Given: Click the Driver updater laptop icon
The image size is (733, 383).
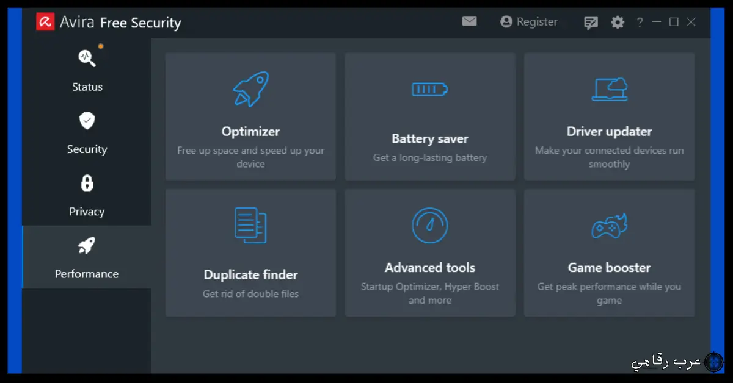Looking at the screenshot, I should [609, 89].
